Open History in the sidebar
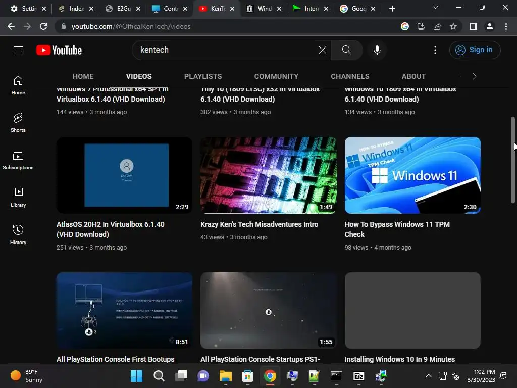This screenshot has width=517, height=388. pyautogui.click(x=18, y=234)
